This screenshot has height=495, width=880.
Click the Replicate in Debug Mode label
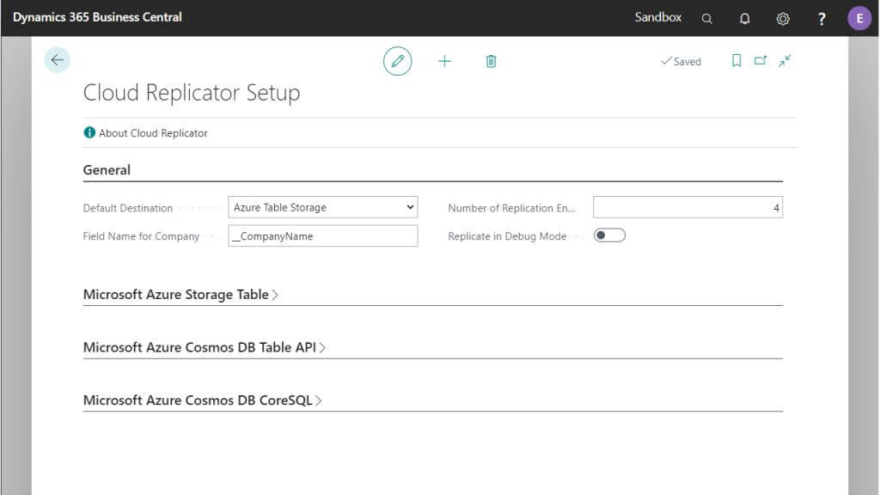click(x=507, y=236)
